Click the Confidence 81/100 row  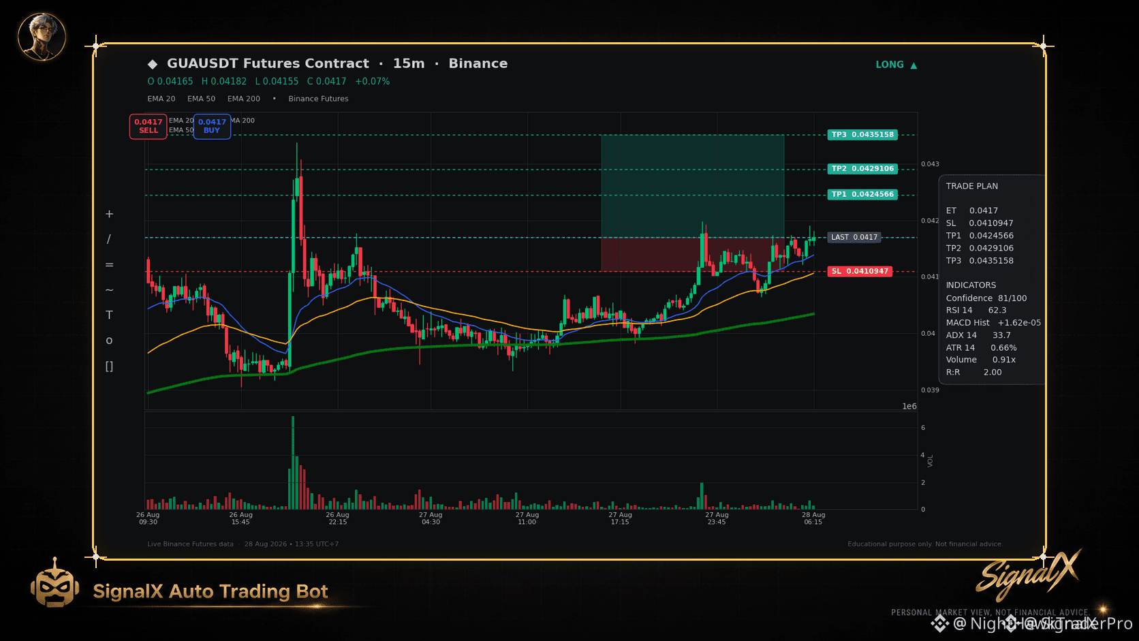point(986,298)
